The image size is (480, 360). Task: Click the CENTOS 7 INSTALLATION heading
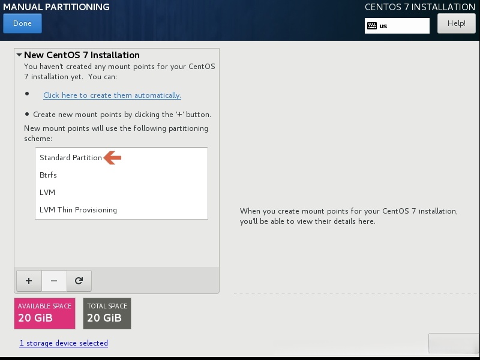point(420,7)
